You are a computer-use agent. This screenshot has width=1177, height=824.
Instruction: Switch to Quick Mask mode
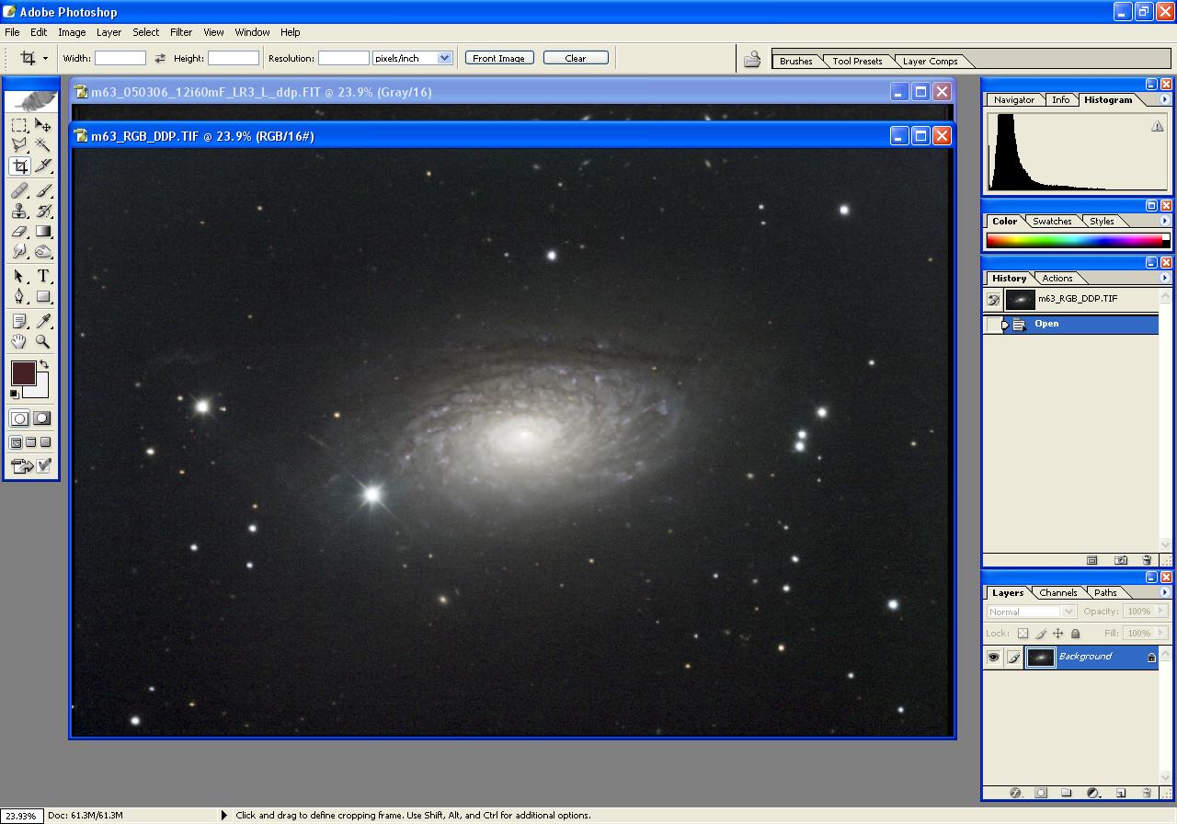[42, 418]
